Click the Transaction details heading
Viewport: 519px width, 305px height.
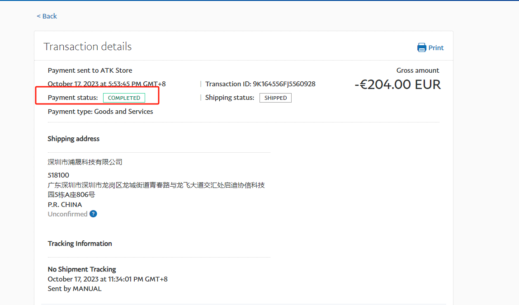[87, 47]
